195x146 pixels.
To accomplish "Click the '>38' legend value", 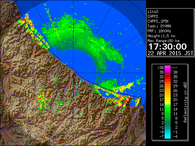I will coord(161,68).
